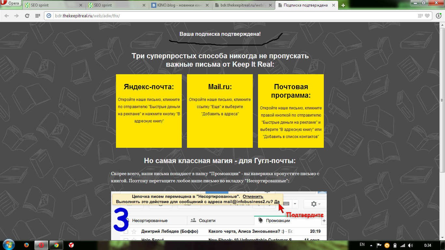The image size is (445, 250).
Task: Go forward to the next page
Action: click(x=16, y=16)
